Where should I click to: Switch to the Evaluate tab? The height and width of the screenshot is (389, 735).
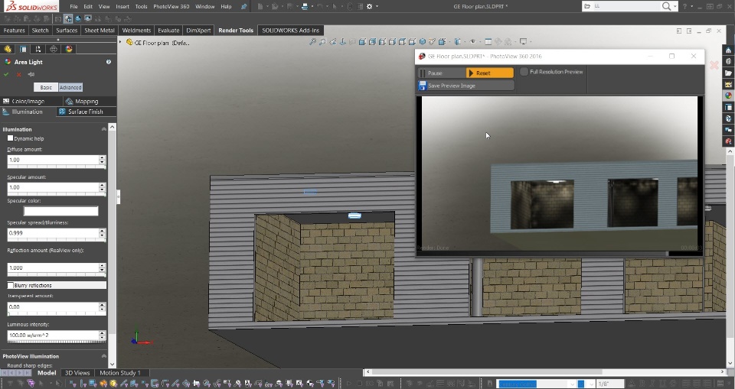click(168, 31)
